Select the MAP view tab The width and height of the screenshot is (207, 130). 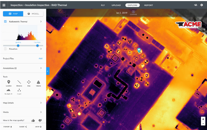(x=13, y=14)
